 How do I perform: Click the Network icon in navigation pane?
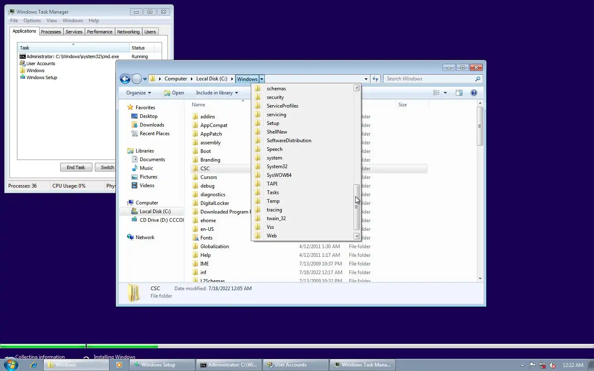(x=130, y=237)
